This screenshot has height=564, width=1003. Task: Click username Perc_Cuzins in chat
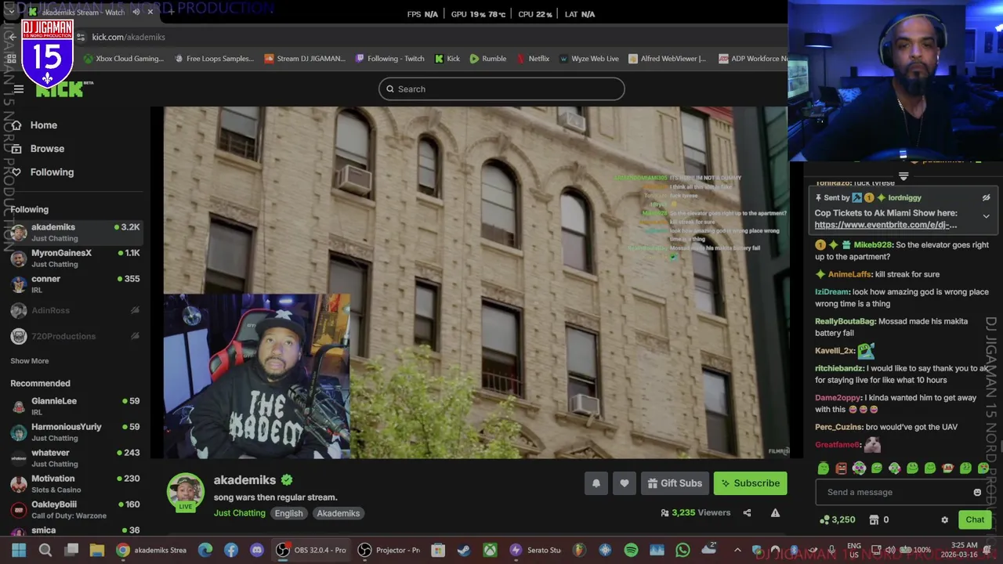(838, 428)
